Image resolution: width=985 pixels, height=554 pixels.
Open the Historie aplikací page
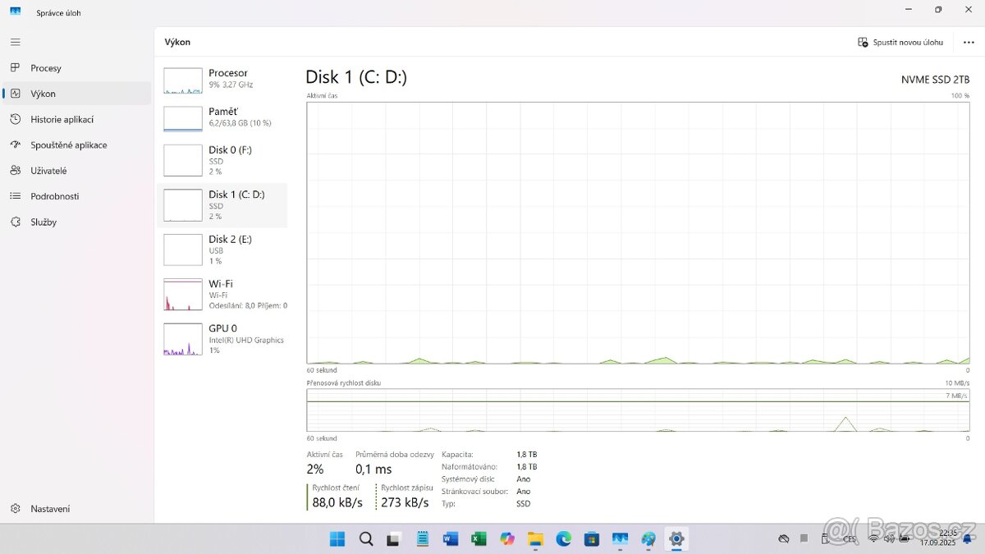[x=62, y=119]
